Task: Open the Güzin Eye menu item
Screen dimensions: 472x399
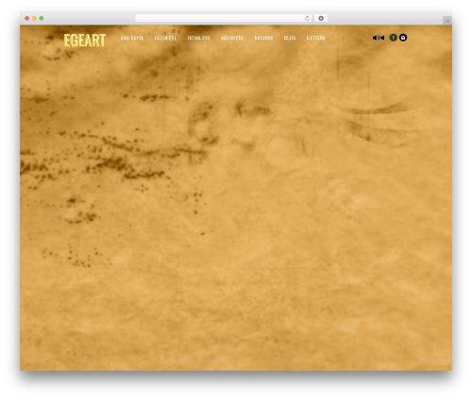Action: coord(165,38)
